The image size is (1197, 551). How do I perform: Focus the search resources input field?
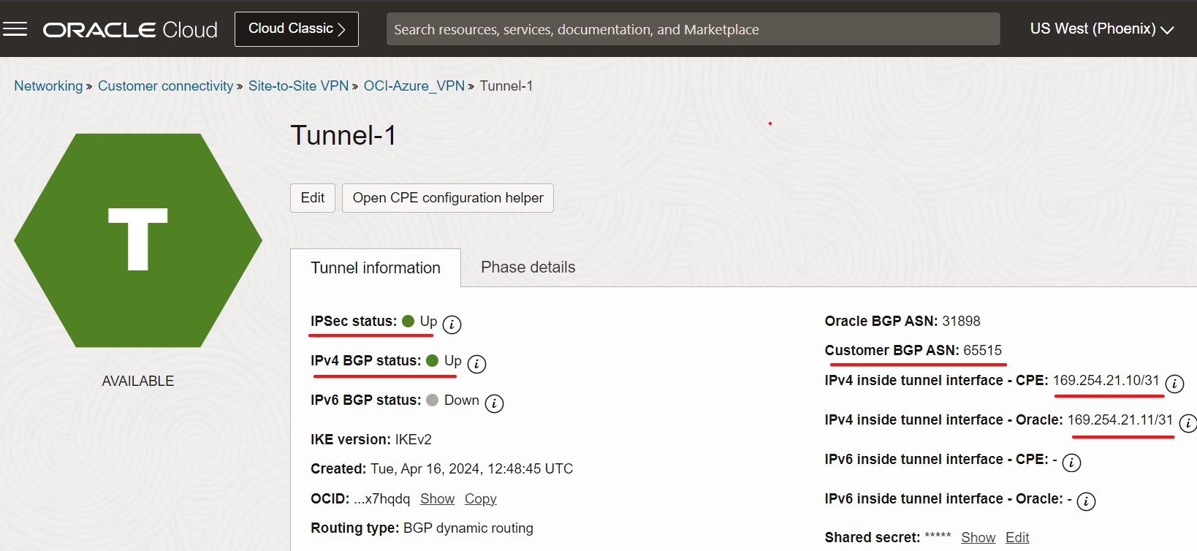coord(692,29)
